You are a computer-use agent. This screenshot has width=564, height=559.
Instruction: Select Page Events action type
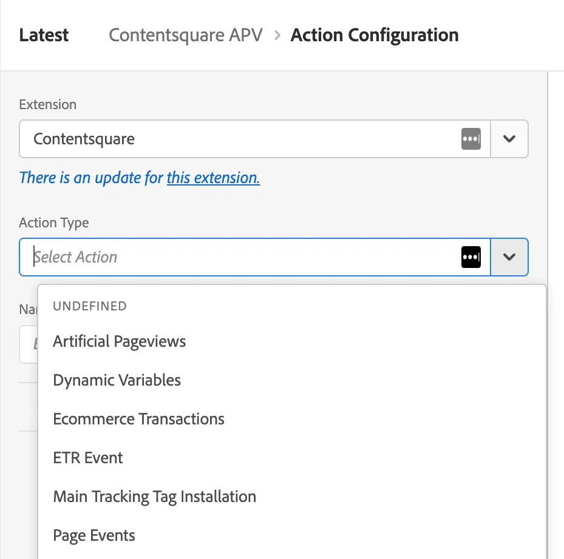click(94, 535)
